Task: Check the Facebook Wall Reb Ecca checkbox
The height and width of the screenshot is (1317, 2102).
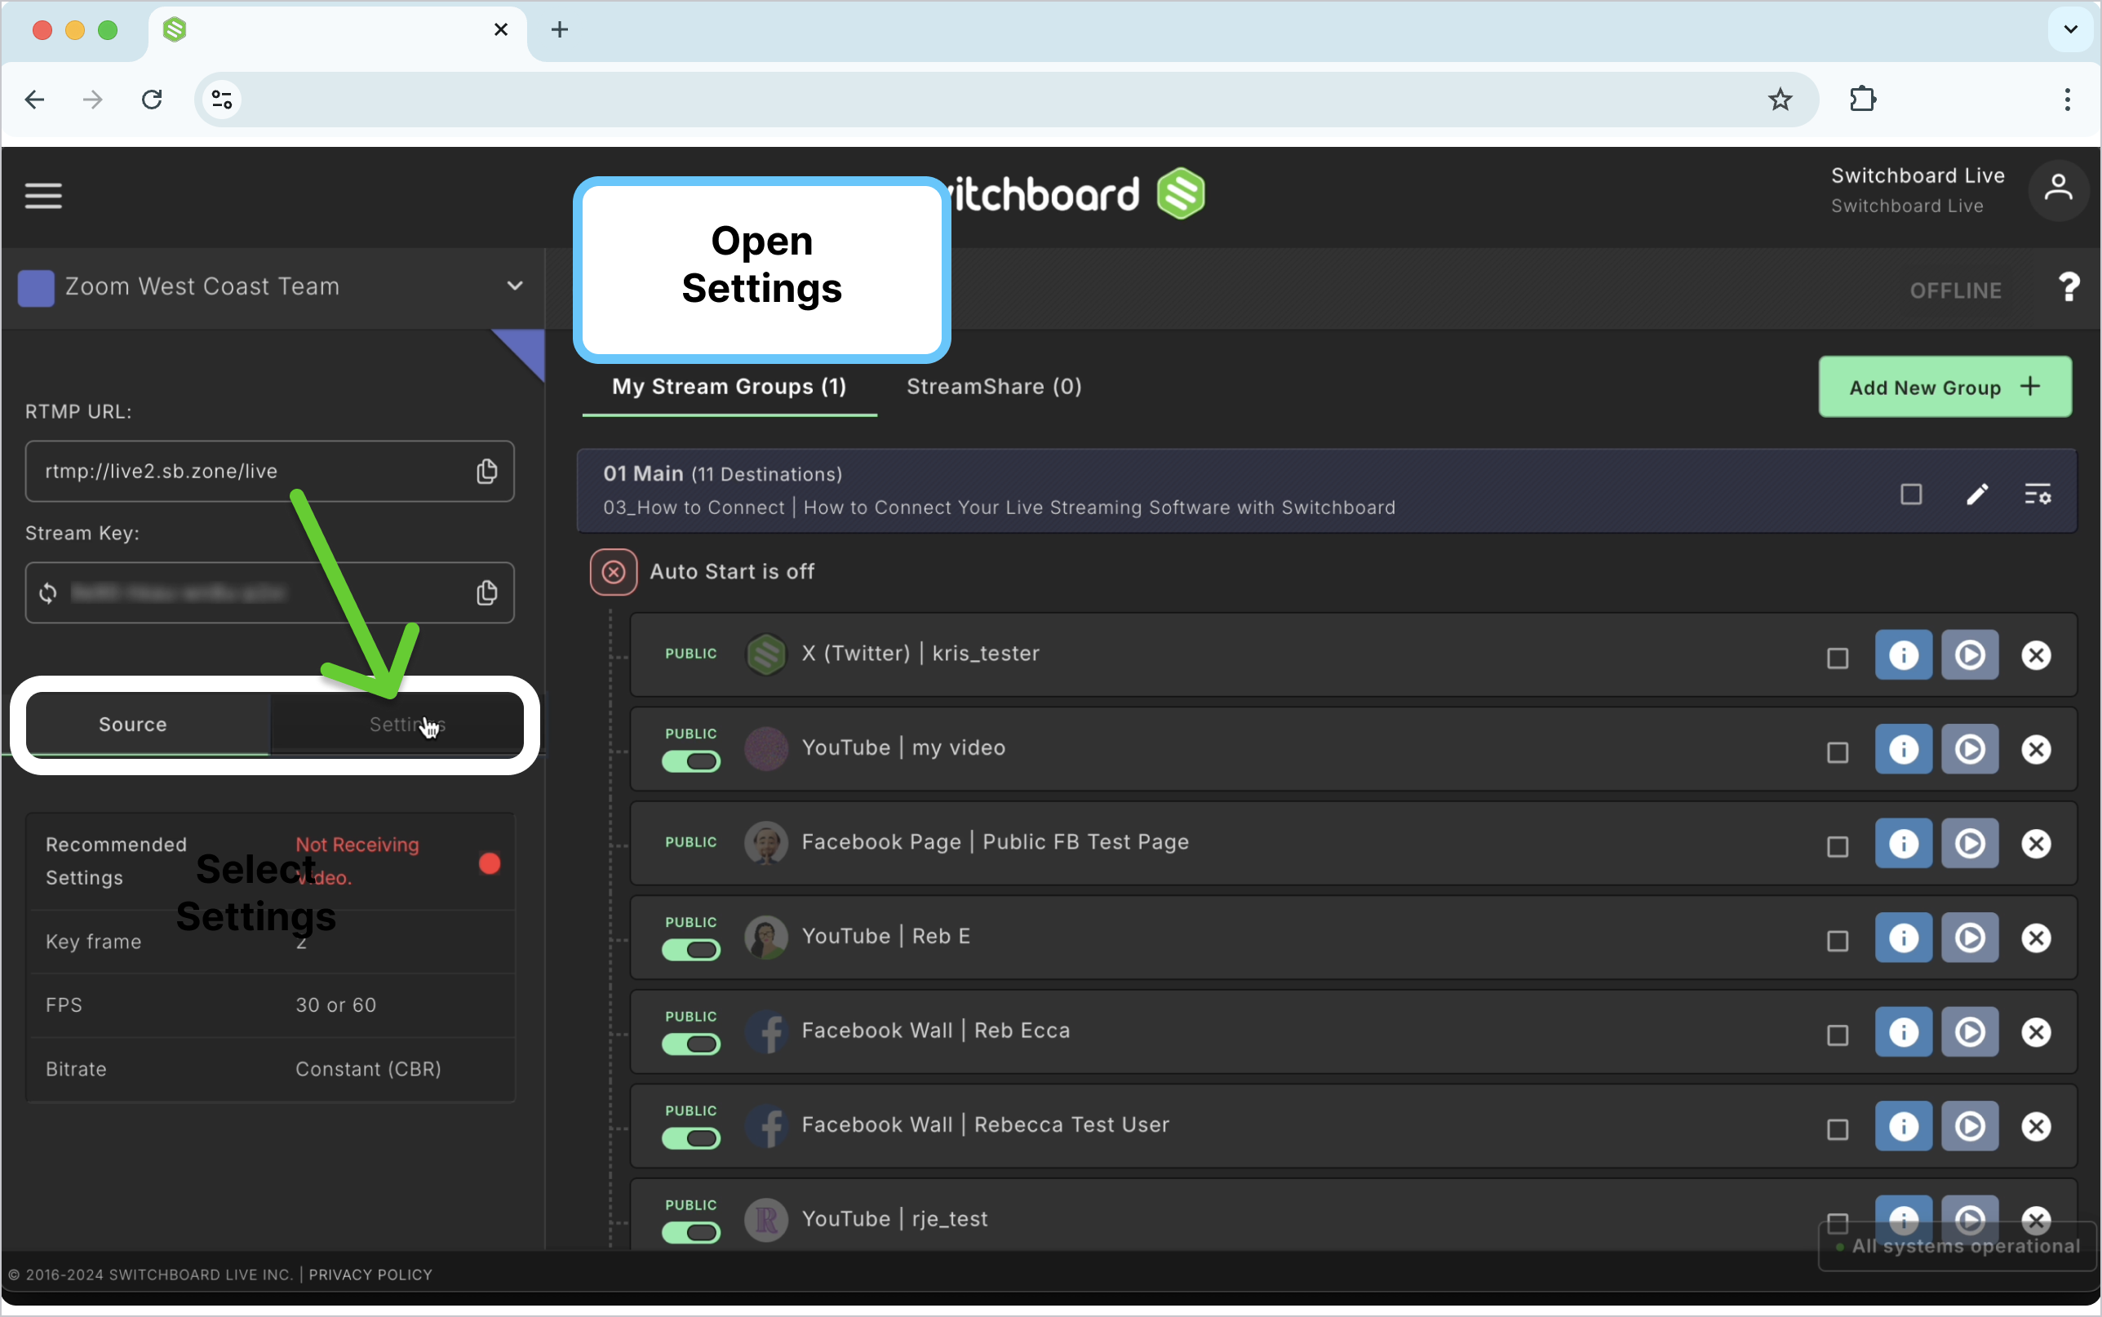Action: 1838,1035
